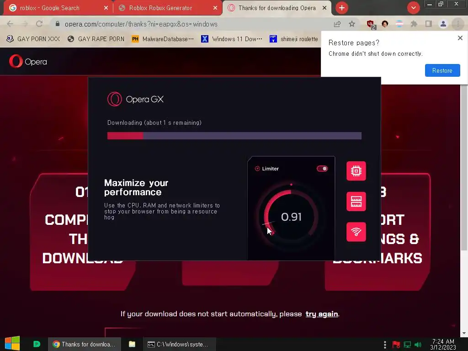Image resolution: width=468 pixels, height=351 pixels.
Task: Click the avatar face extension icon
Action: pyautogui.click(x=385, y=24)
